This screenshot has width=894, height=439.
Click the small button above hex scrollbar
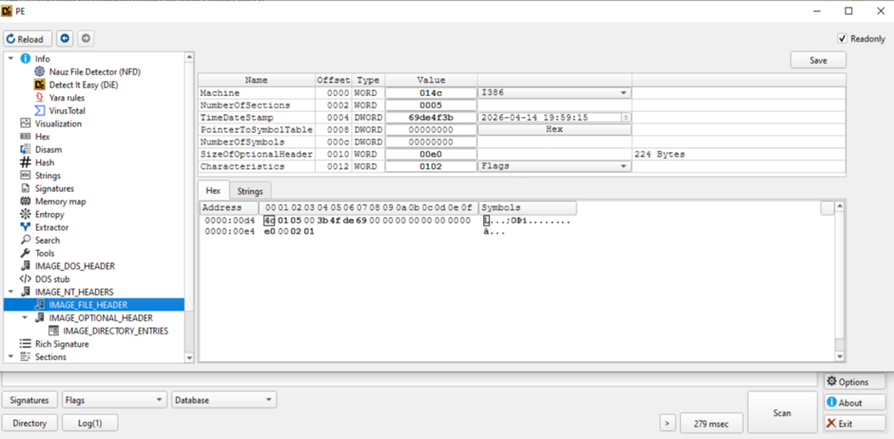click(827, 208)
